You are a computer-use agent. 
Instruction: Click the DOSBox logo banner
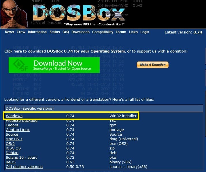click(x=79, y=13)
